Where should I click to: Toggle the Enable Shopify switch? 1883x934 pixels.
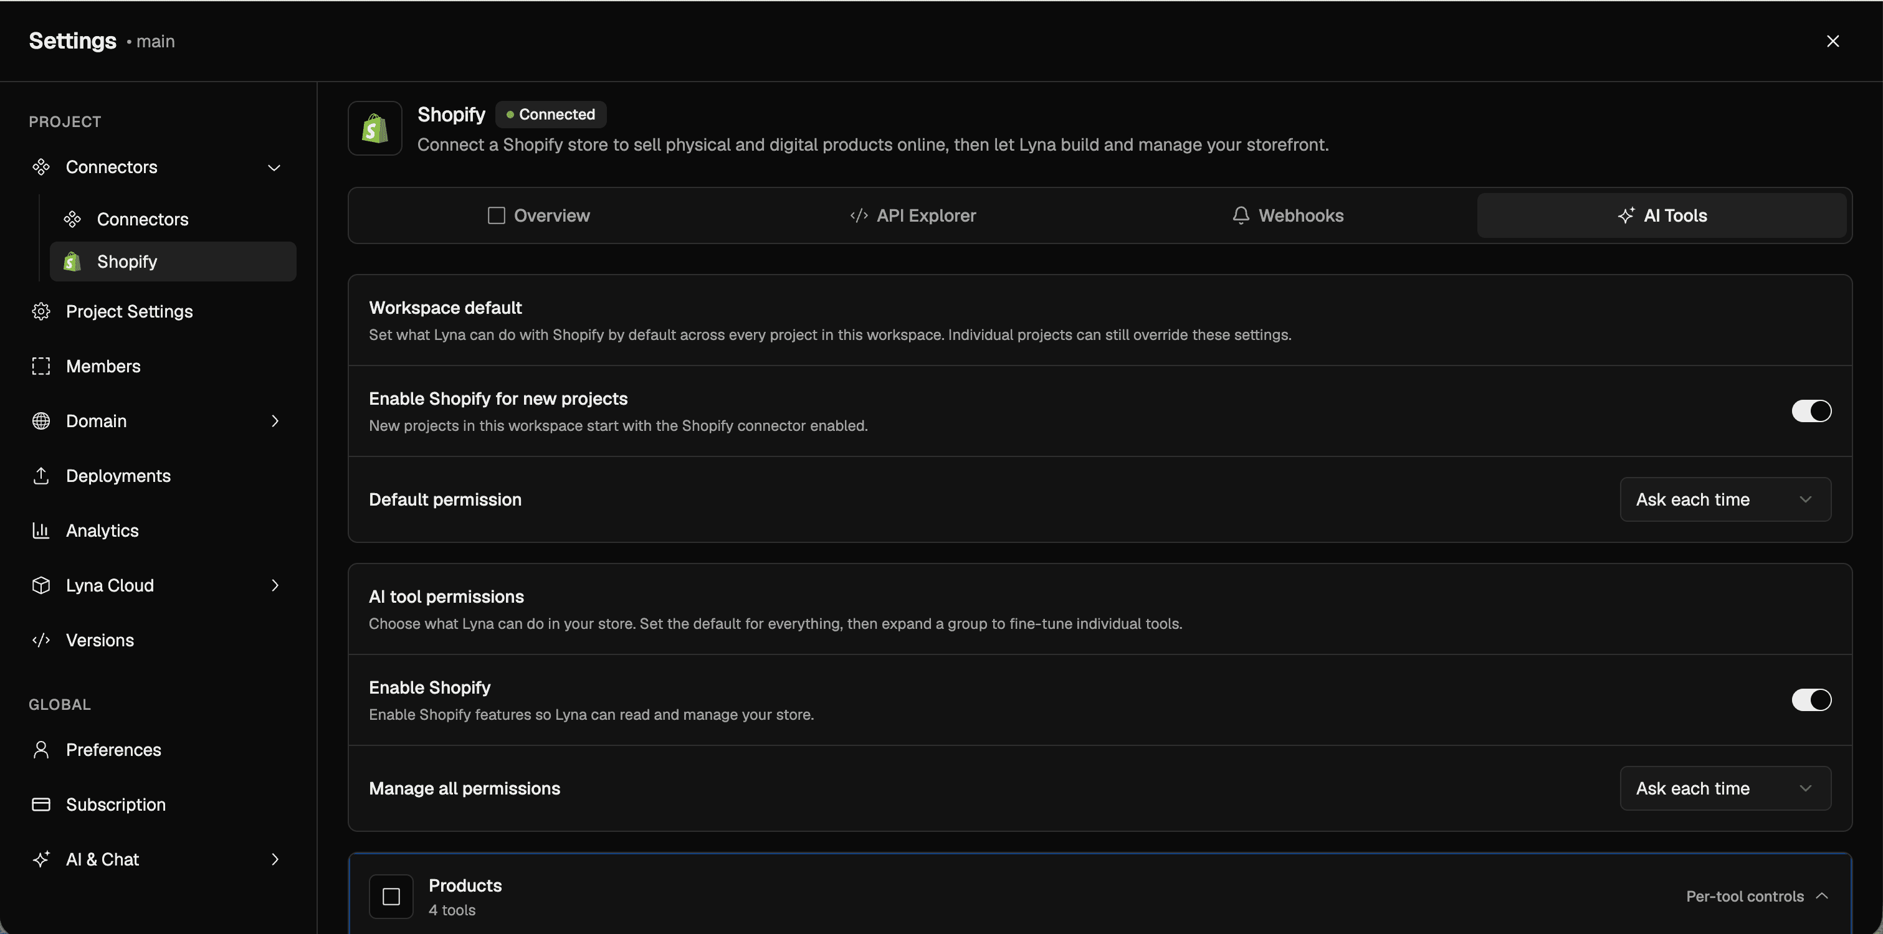point(1811,700)
